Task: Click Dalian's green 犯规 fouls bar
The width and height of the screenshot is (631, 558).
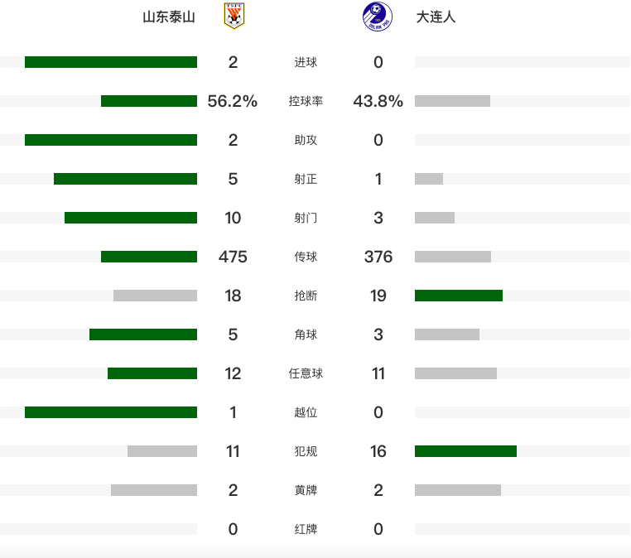Action: click(x=465, y=451)
